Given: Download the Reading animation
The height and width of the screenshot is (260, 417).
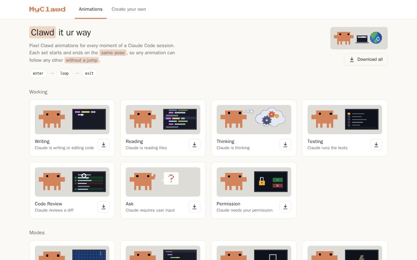Looking at the screenshot, I should tap(194, 145).
